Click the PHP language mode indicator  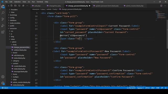point(158,88)
